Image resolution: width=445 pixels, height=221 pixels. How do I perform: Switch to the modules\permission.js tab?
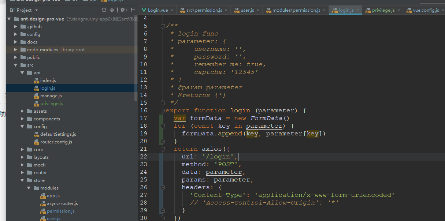[x=296, y=10]
